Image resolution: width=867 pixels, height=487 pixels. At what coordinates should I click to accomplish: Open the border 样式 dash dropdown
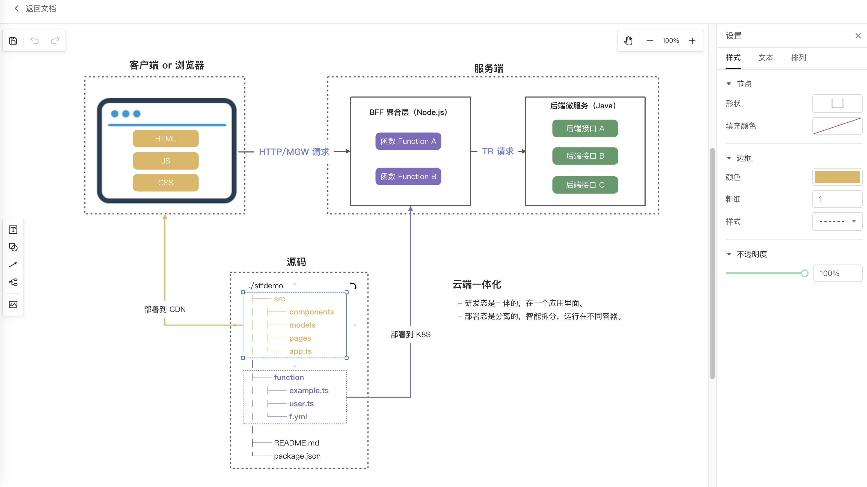pyautogui.click(x=837, y=221)
